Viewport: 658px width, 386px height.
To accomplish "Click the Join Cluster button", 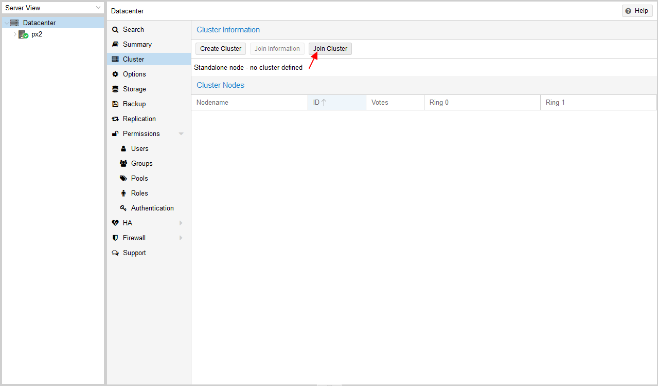I will (330, 49).
